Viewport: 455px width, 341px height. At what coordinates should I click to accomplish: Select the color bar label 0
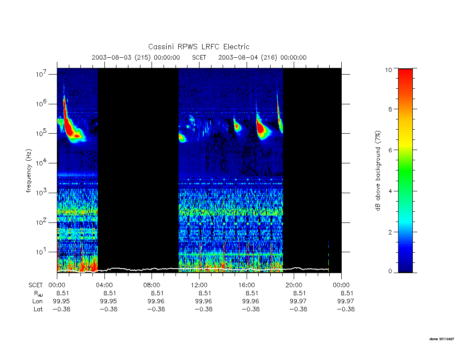point(390,271)
